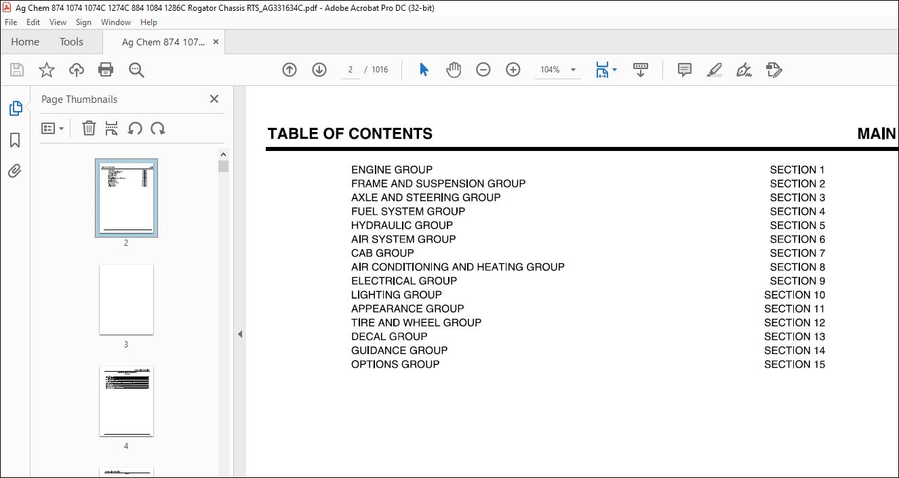
Task: Rotate page clockwise
Action: (158, 128)
